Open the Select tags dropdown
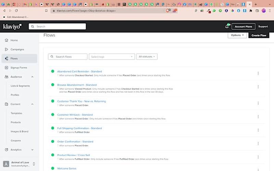The width and height of the screenshot is (274, 171). [112, 57]
